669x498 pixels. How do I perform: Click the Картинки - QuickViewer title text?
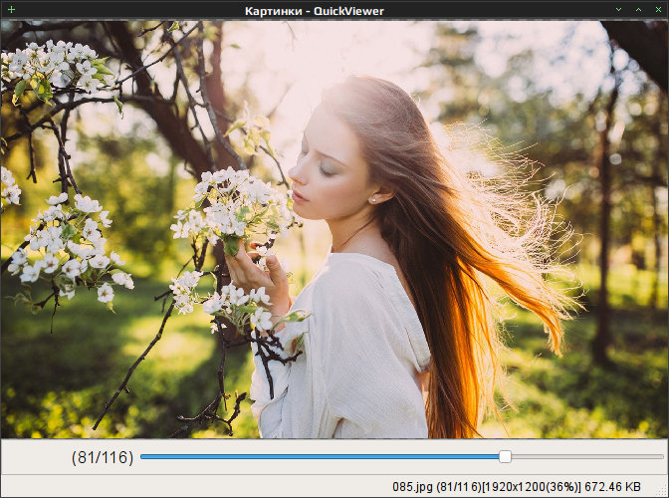tap(315, 11)
